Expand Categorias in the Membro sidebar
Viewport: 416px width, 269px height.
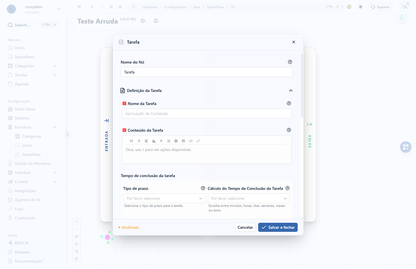[x=55, y=66]
